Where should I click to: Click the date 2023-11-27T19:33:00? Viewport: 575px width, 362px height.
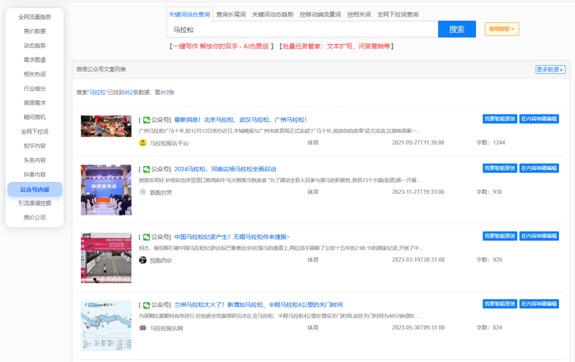pyautogui.click(x=418, y=192)
